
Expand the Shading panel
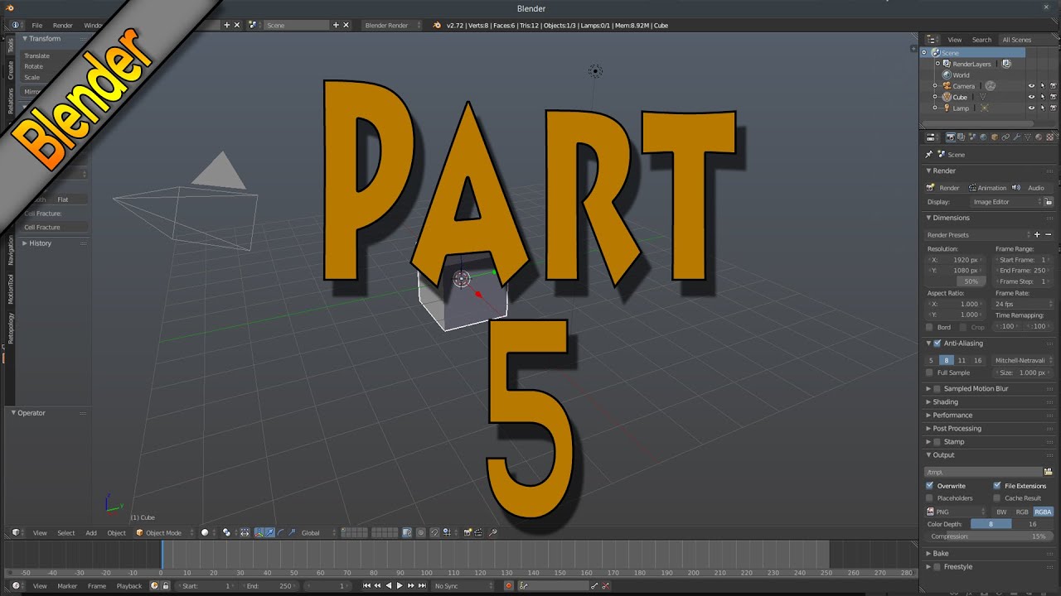coord(945,401)
